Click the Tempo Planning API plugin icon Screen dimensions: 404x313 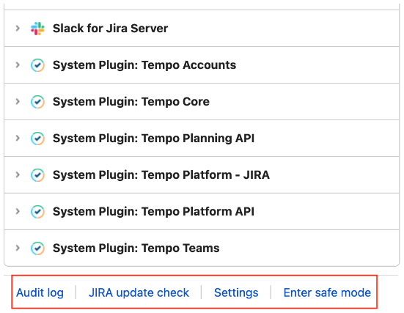pyautogui.click(x=37, y=139)
